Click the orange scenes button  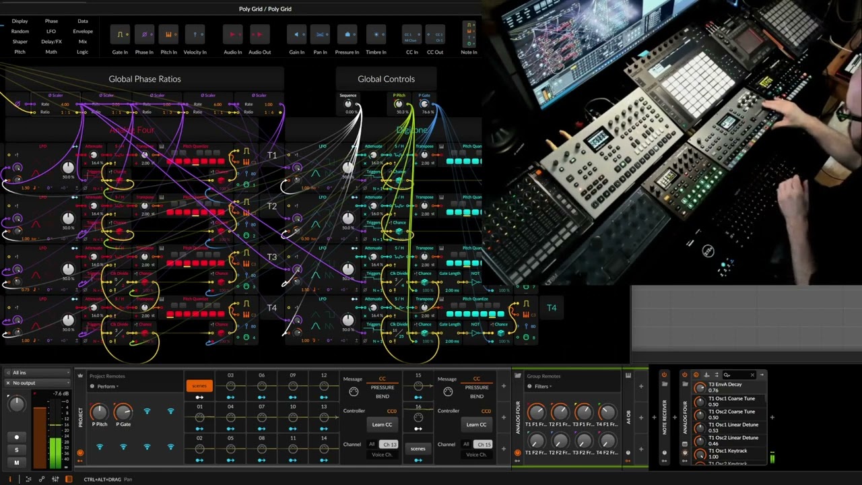199,386
